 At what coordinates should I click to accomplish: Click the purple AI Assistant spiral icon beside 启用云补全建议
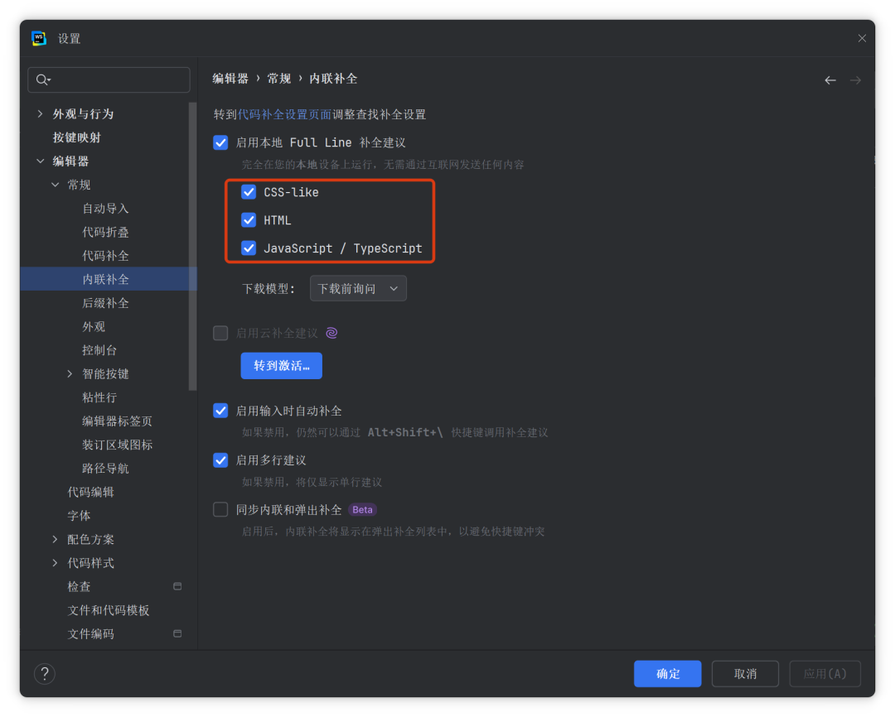331,333
